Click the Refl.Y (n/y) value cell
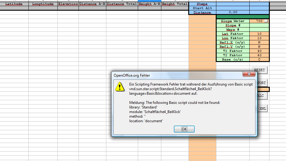The height and width of the screenshot is (161, 286). (x=259, y=47)
